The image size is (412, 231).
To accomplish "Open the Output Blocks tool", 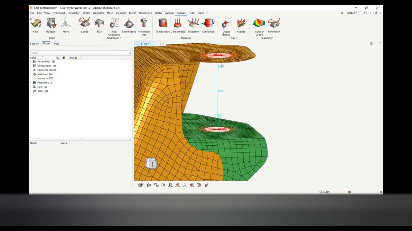I will [x=226, y=27].
